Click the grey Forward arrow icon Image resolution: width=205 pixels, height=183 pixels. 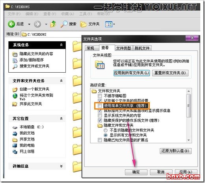point(37,24)
